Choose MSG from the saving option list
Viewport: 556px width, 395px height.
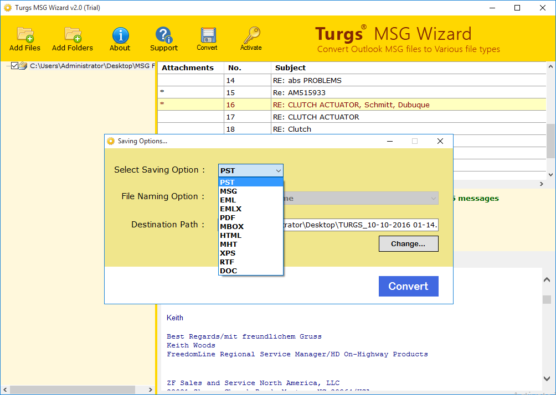click(251, 191)
